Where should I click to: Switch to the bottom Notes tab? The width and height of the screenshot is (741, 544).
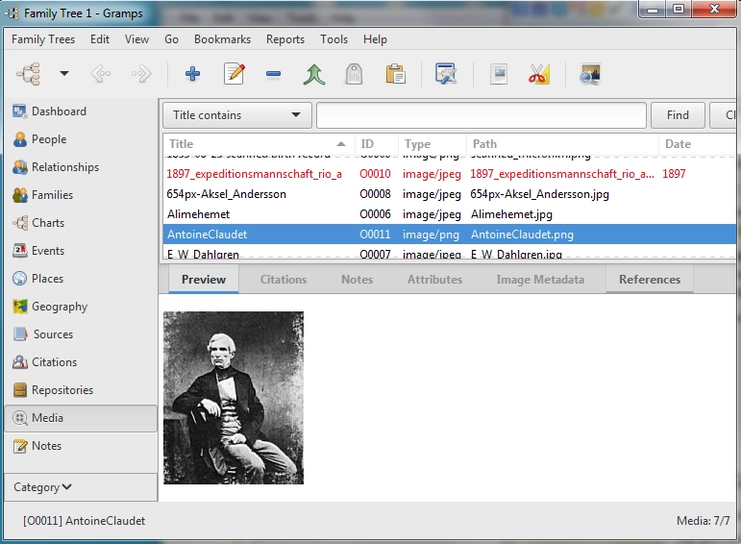pos(358,280)
